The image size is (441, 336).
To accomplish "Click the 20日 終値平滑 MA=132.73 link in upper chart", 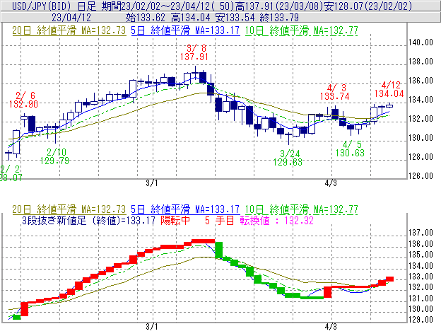I will click(69, 30).
